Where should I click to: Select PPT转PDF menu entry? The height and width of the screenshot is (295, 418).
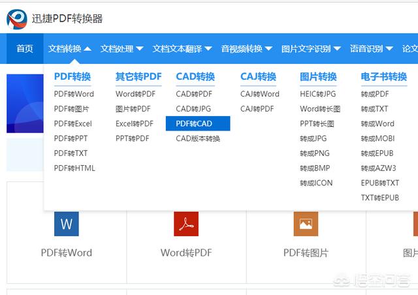(132, 138)
